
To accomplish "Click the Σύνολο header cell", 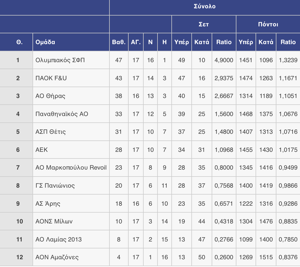I will click(205, 6).
